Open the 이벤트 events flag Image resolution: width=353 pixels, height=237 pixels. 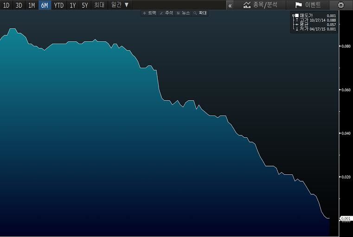(x=311, y=5)
